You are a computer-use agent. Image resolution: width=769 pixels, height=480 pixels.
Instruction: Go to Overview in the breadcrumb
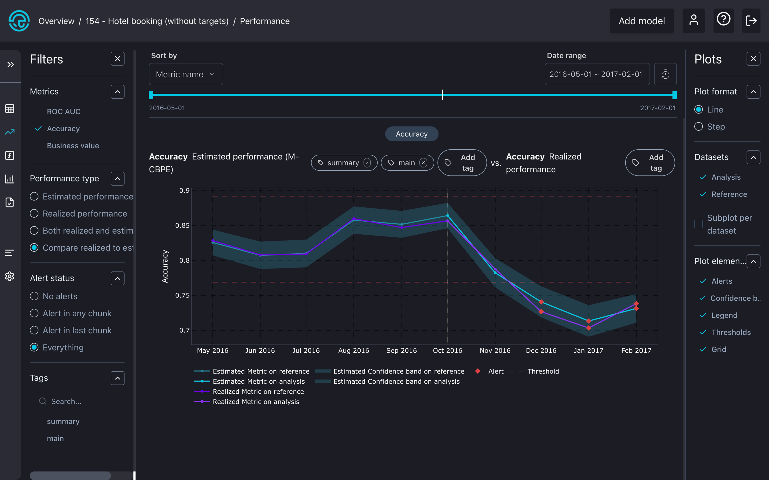(x=56, y=21)
